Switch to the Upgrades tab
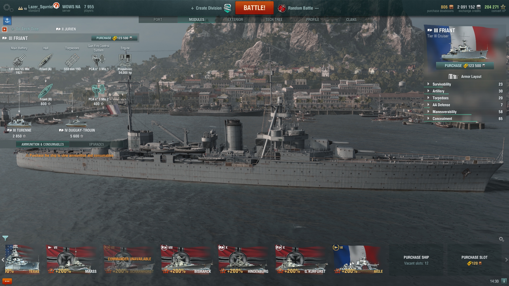509x286 pixels. (x=96, y=144)
